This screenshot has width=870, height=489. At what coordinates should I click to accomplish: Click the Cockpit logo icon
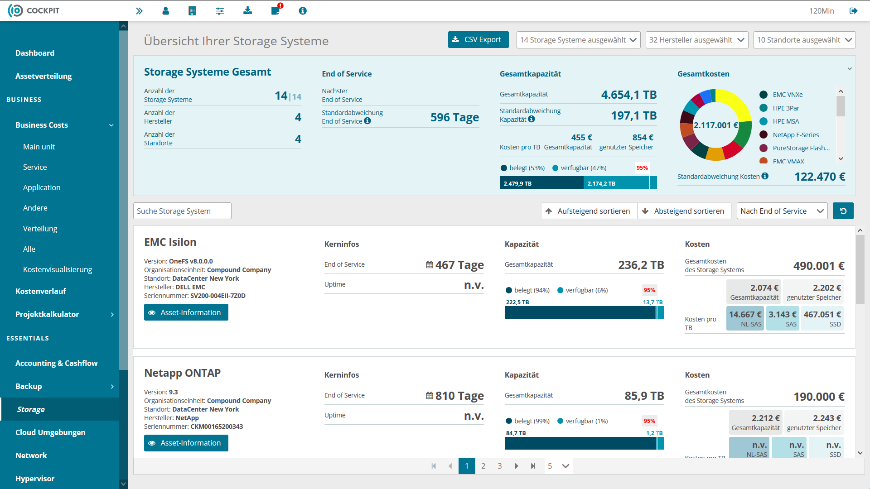pyautogui.click(x=15, y=10)
